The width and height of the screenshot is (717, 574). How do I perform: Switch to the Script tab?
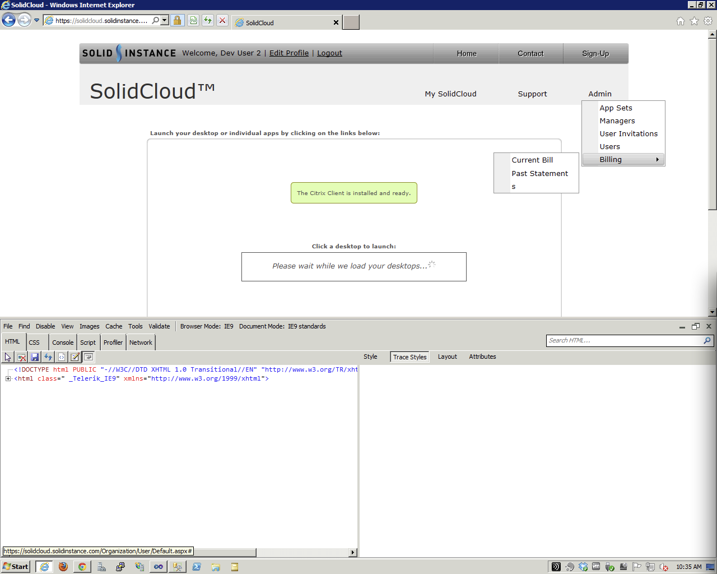(x=88, y=342)
